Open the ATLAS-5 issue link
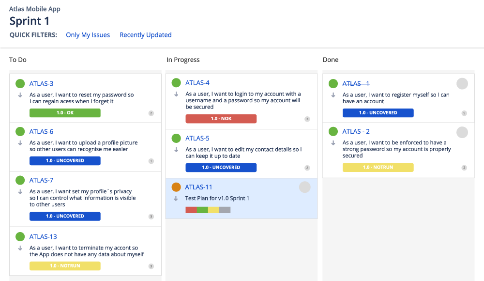This screenshot has height=281, width=484. (197, 139)
